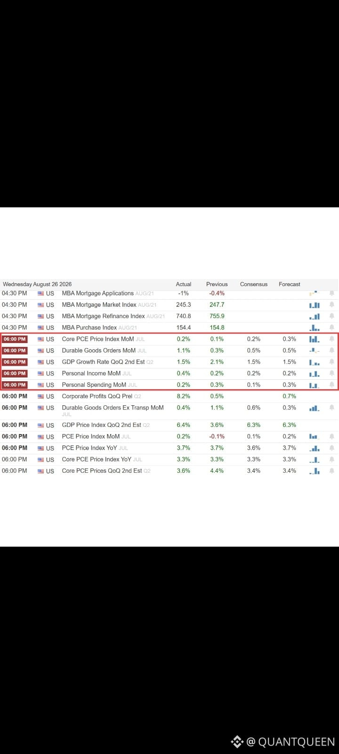Open Durable Goods Orders Ex Transp MoM event
The image size is (339, 754).
113,408
